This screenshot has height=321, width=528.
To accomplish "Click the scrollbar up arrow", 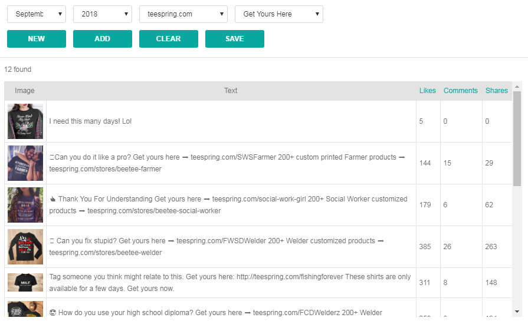I will coord(517,87).
